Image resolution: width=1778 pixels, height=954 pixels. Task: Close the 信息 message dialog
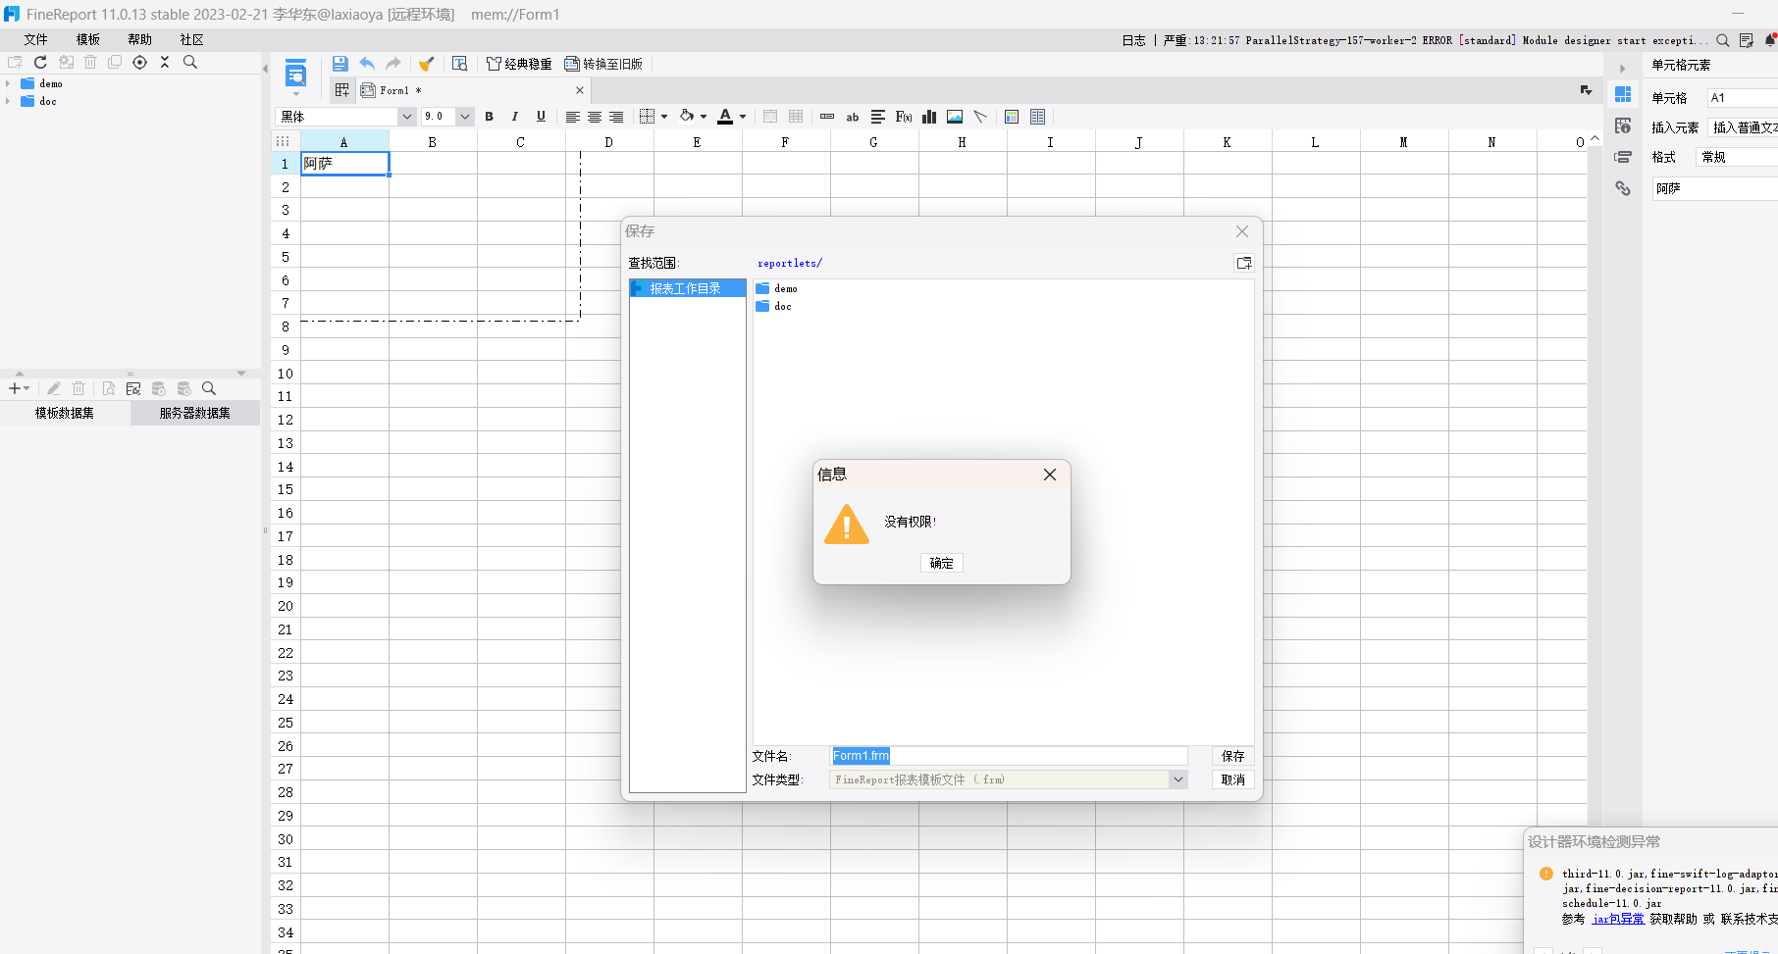pos(1050,475)
